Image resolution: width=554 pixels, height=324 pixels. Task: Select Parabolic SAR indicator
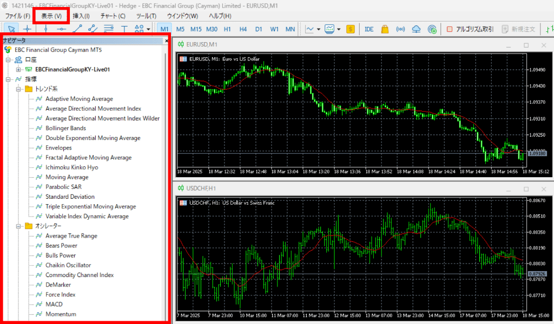63,187
